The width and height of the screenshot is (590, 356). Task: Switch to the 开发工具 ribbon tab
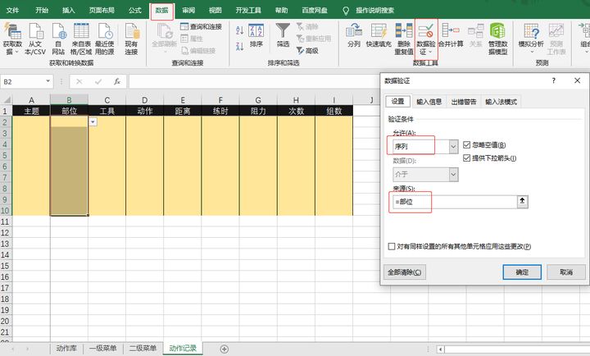(x=248, y=10)
